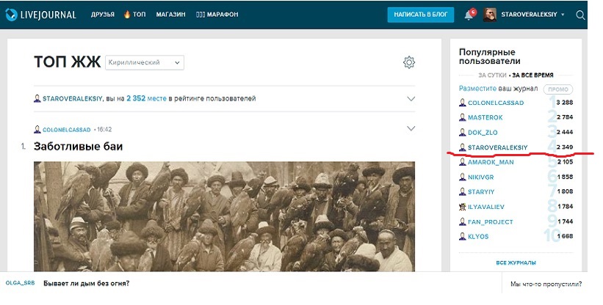Image resolution: width=603 pixels, height=305 pixels.
Task: Open the search magnifier icon
Action: pyautogui.click(x=580, y=15)
